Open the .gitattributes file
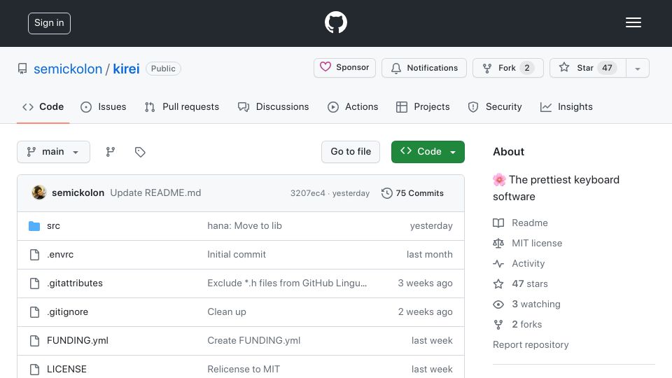This screenshot has width=672, height=378. point(75,283)
